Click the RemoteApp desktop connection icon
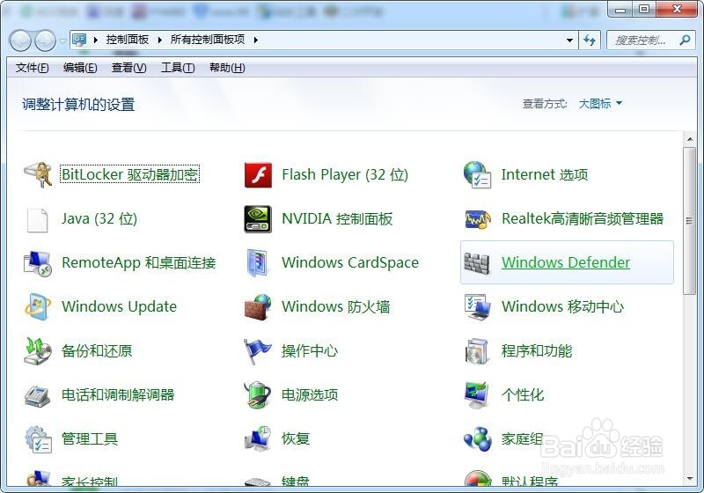Image resolution: width=704 pixels, height=493 pixels. 38,263
